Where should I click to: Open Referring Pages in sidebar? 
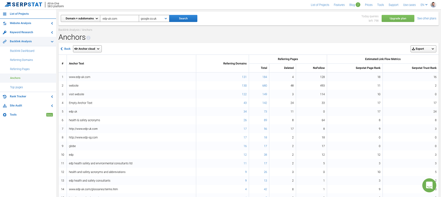pyautogui.click(x=20, y=69)
